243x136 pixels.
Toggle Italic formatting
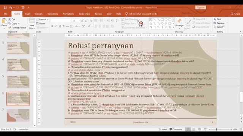56,26
